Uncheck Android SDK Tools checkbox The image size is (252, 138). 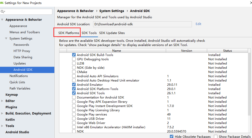74,93
